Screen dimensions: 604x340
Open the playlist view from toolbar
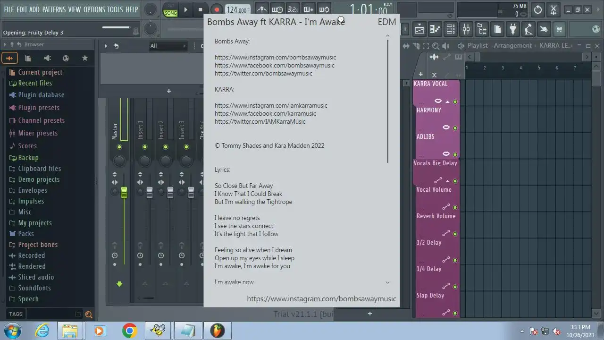point(419,29)
